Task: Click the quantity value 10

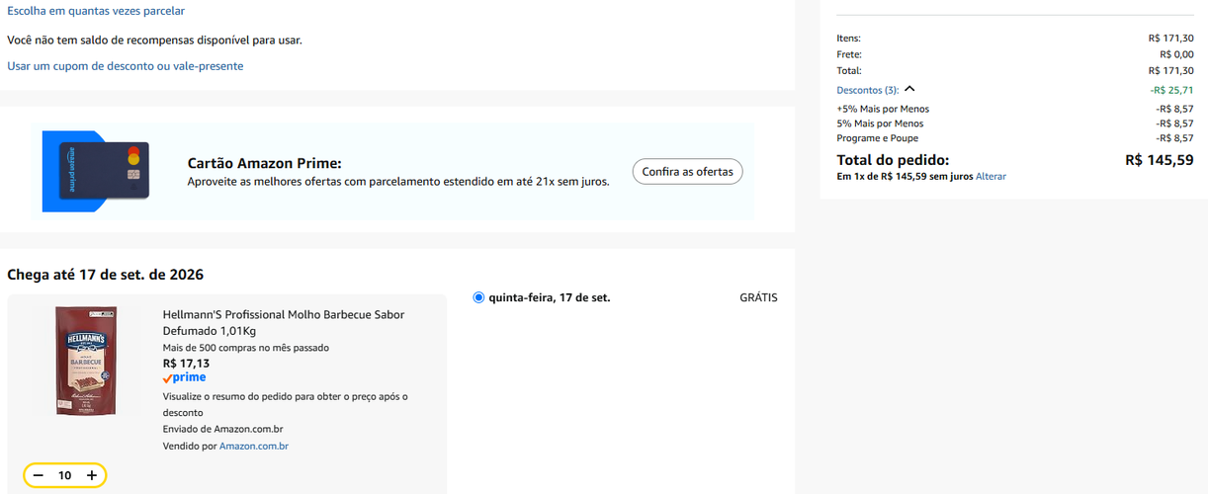Action: [65, 476]
